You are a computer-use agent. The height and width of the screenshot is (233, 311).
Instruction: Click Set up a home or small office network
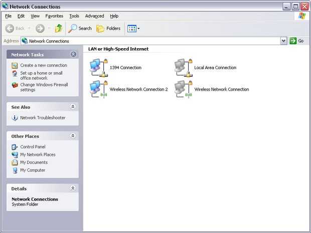tap(41, 76)
